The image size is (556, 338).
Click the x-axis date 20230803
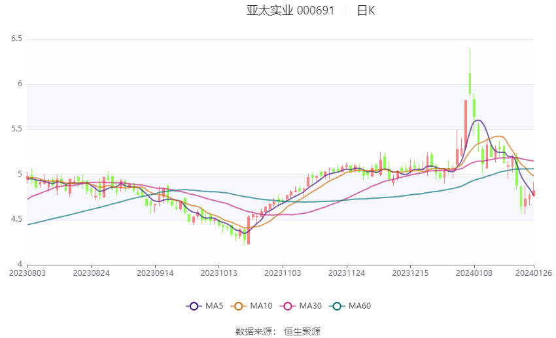(27, 273)
